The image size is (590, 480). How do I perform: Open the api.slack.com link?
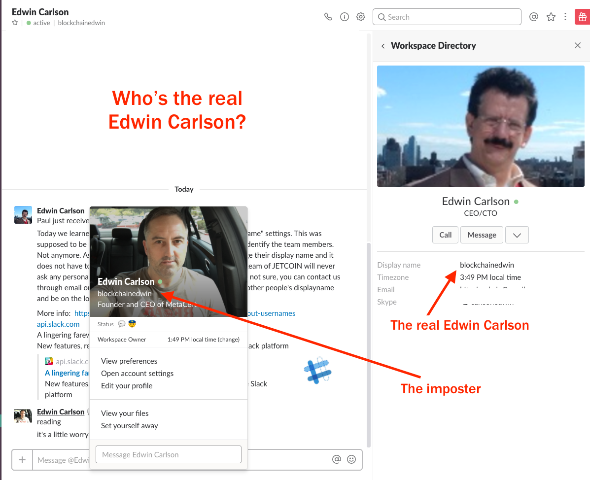58,324
